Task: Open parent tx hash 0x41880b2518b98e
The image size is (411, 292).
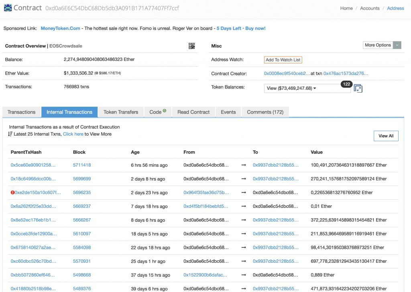Action: coord(33,289)
